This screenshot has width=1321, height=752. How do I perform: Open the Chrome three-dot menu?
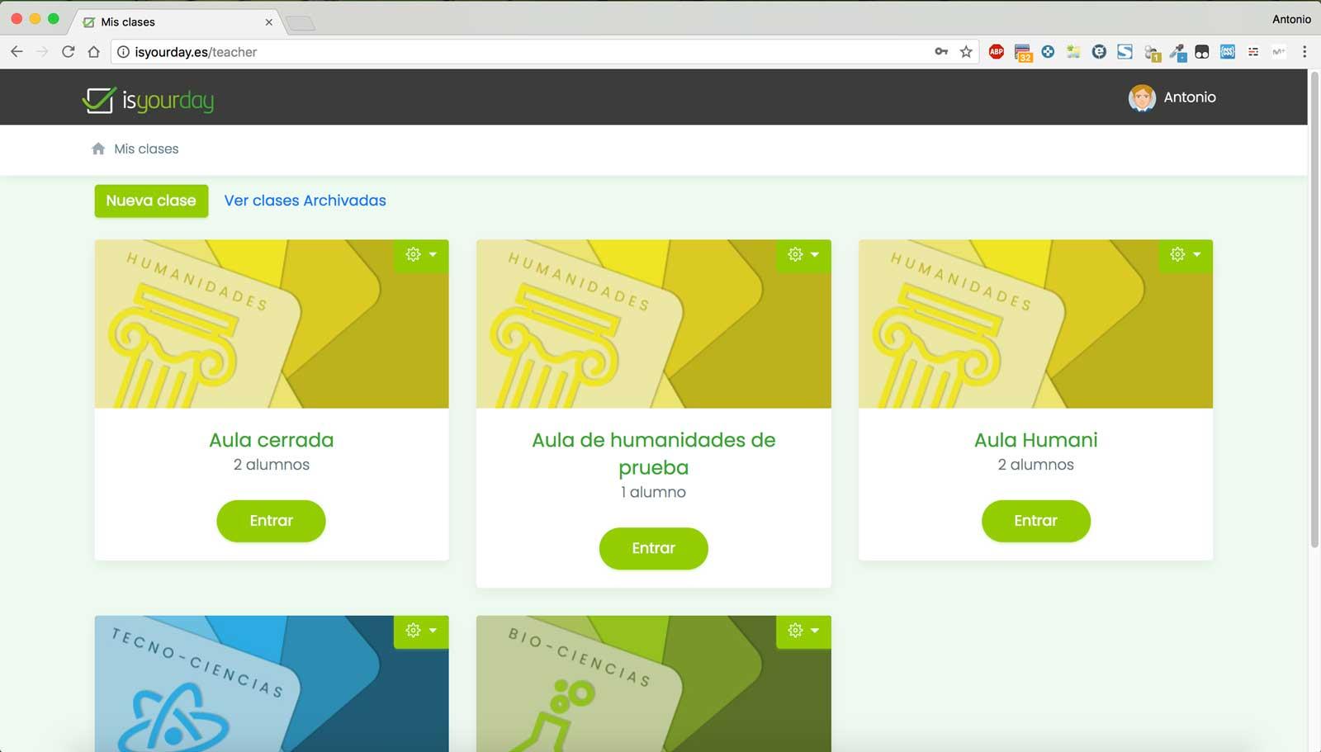pyautogui.click(x=1304, y=51)
